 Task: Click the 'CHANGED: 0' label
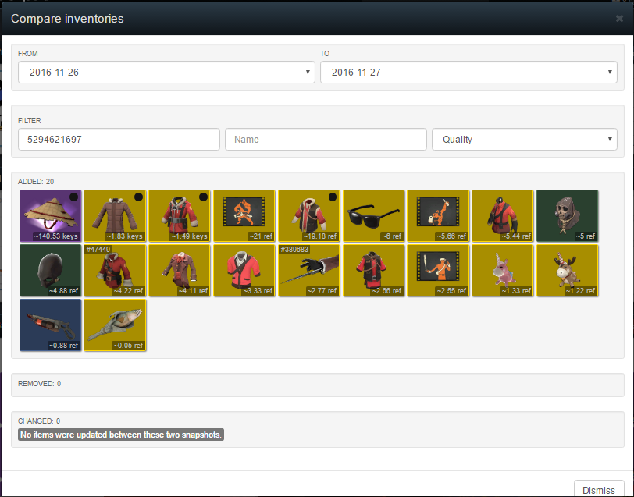pos(39,421)
